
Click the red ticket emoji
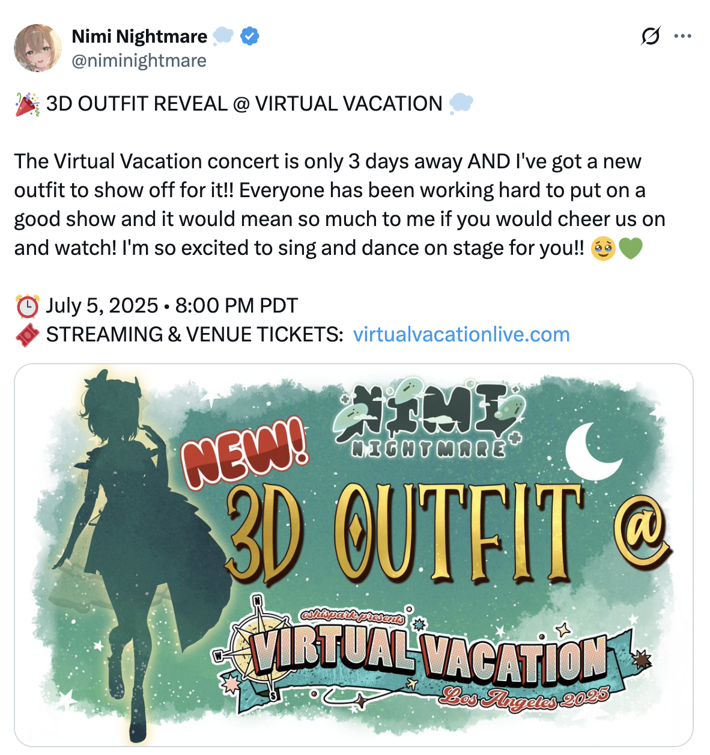(x=27, y=335)
